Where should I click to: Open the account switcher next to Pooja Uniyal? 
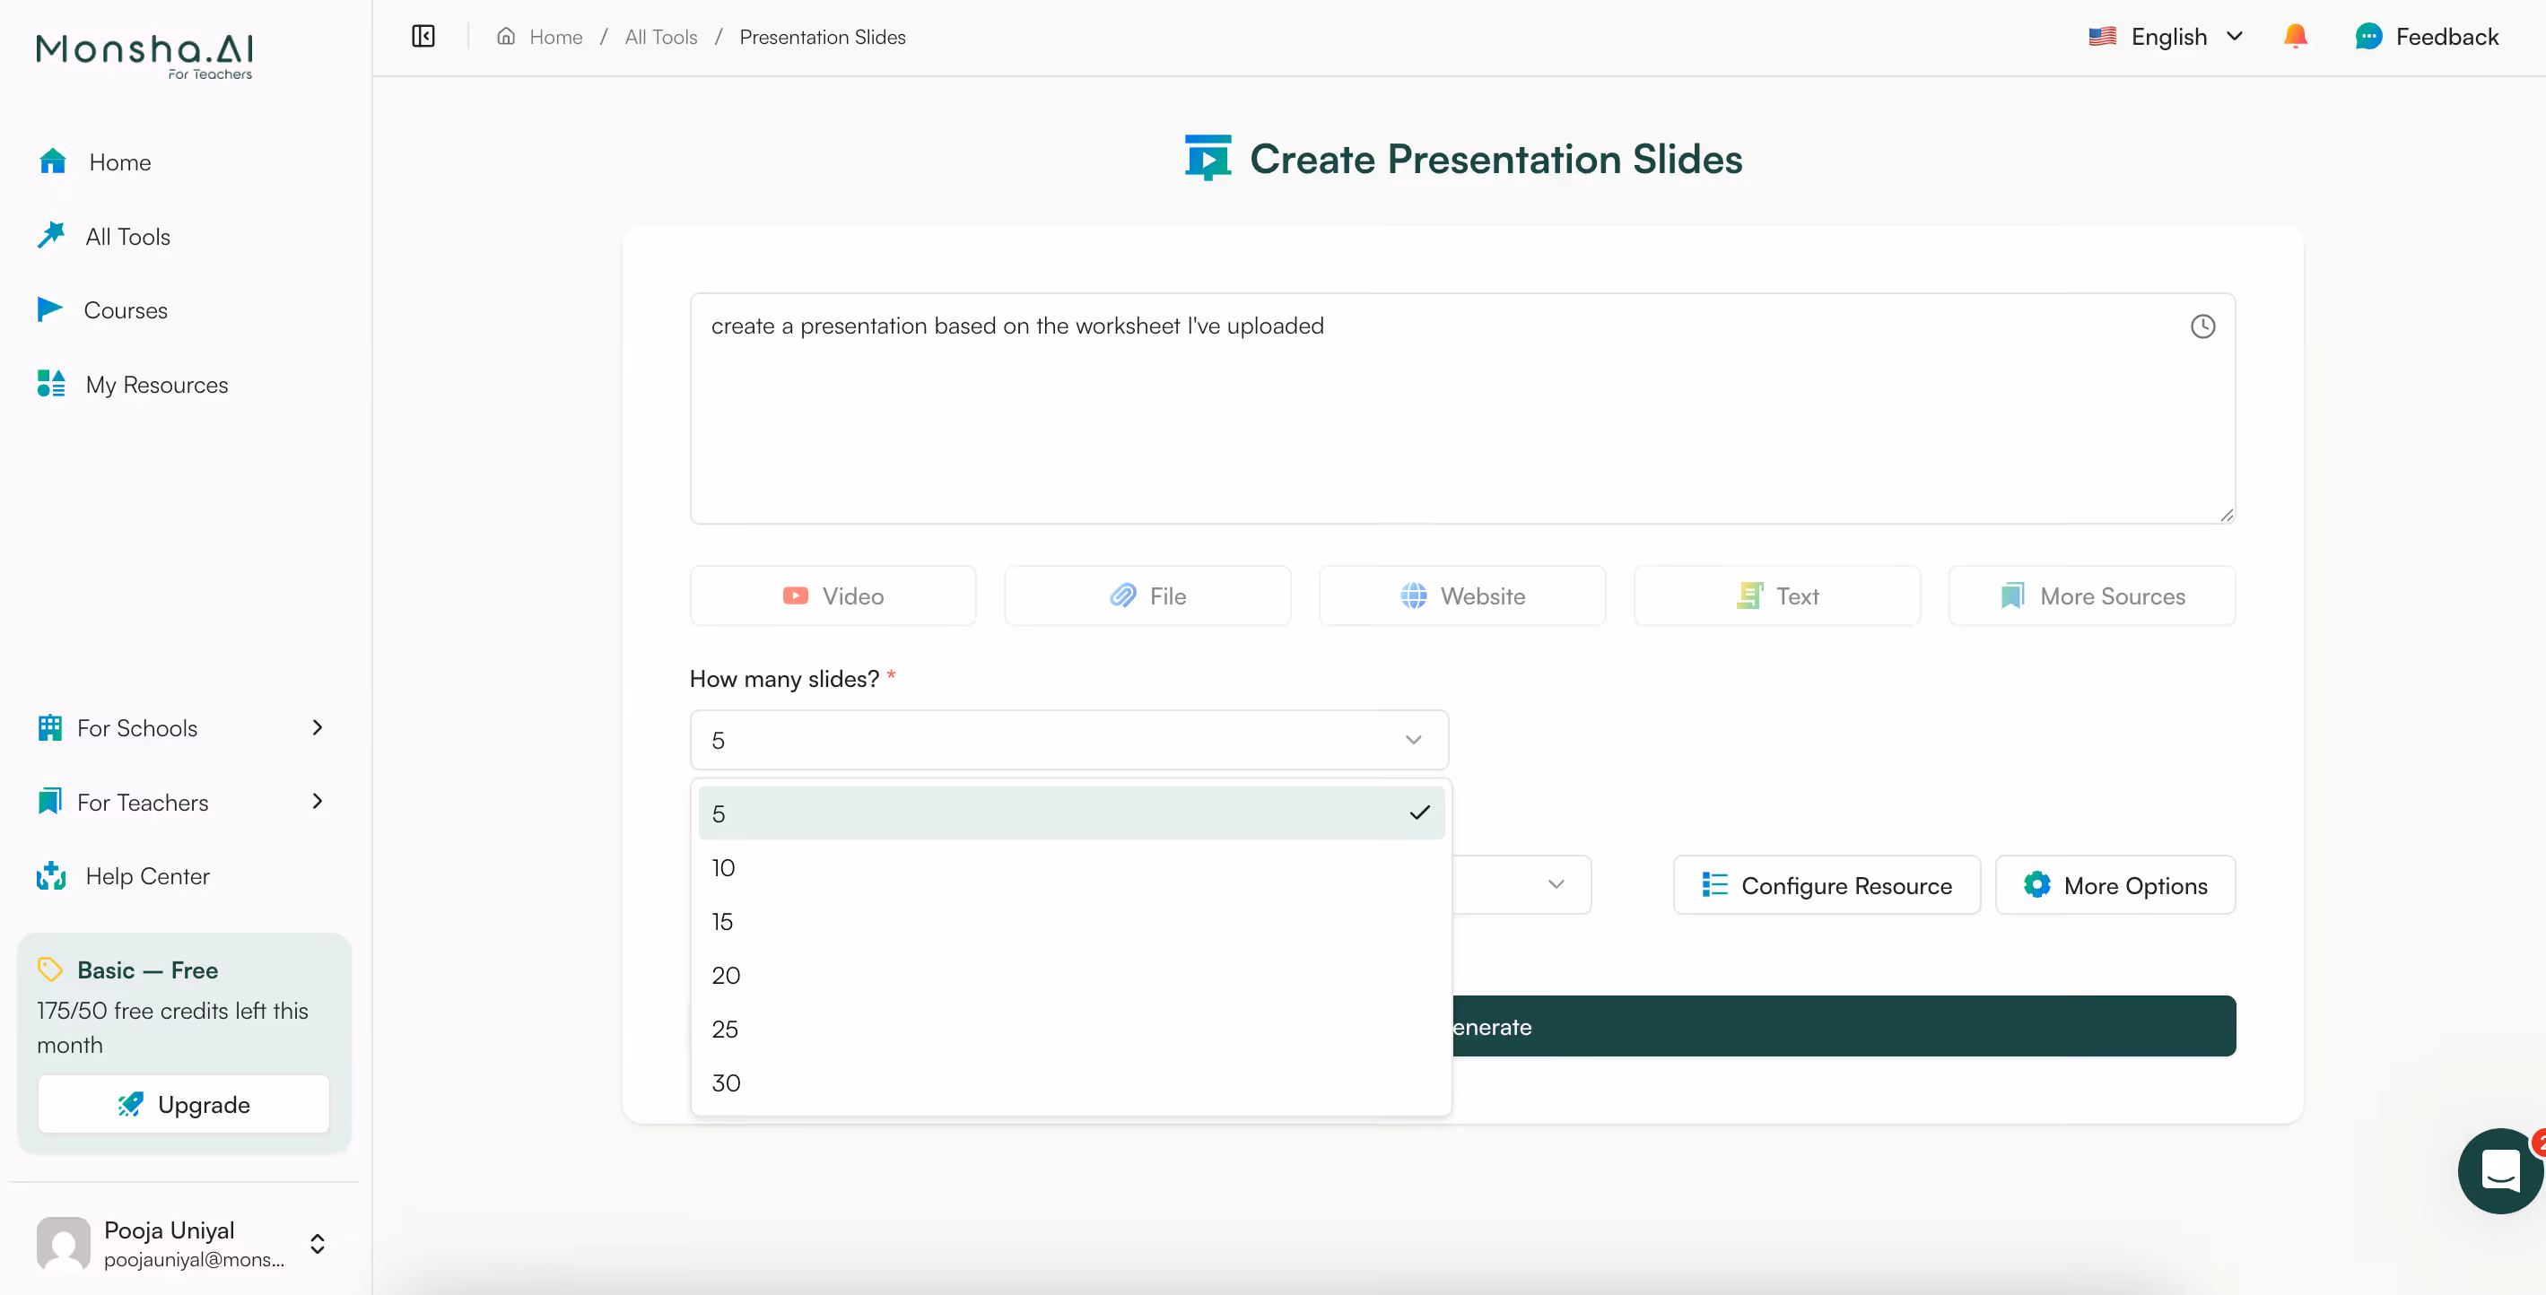(x=317, y=1243)
